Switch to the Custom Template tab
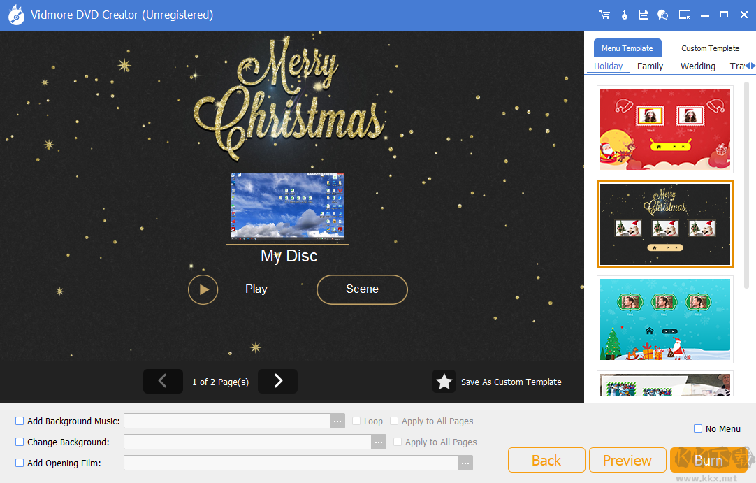Image resolution: width=756 pixels, height=483 pixels. coord(710,48)
